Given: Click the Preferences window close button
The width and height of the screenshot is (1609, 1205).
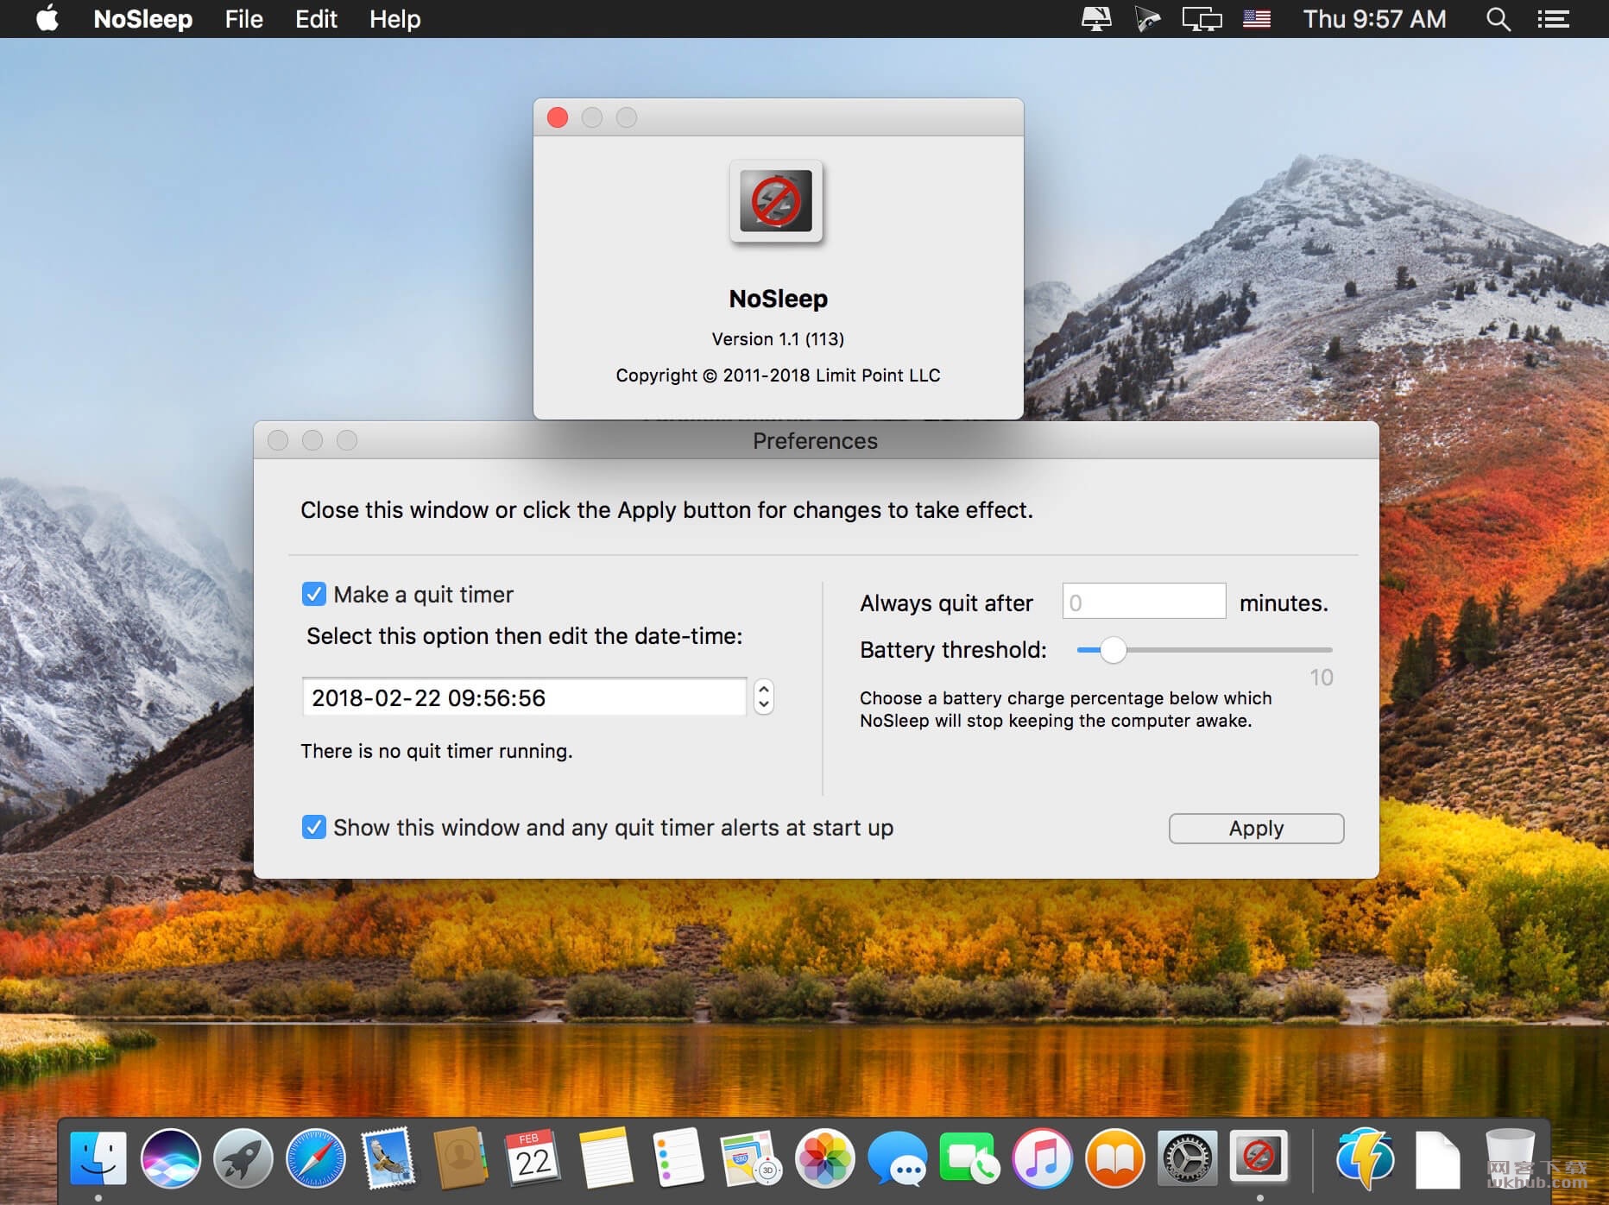Looking at the screenshot, I should [278, 440].
